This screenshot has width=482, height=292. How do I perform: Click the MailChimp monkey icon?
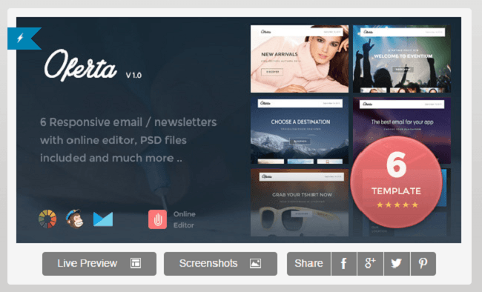75,219
